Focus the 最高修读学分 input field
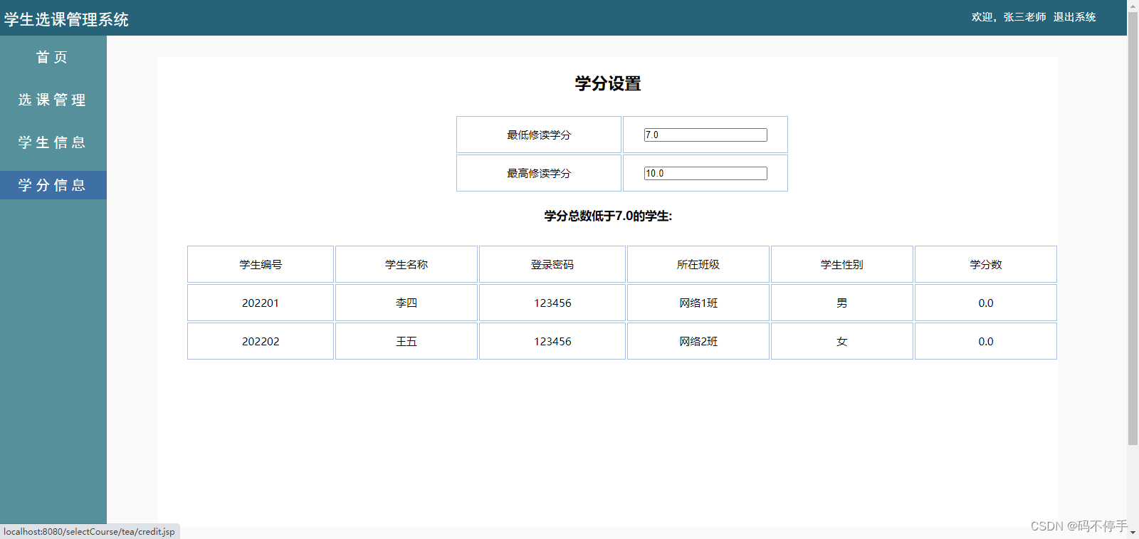 pos(705,173)
